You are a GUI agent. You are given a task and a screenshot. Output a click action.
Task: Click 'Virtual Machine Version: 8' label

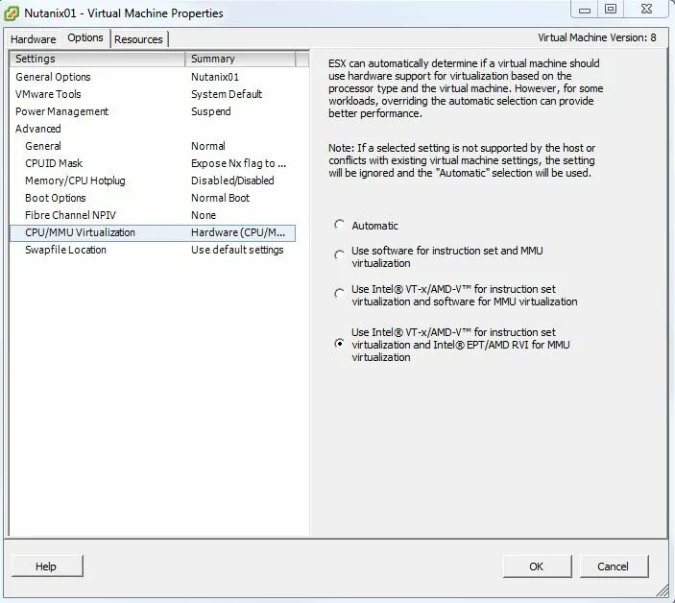coord(596,37)
